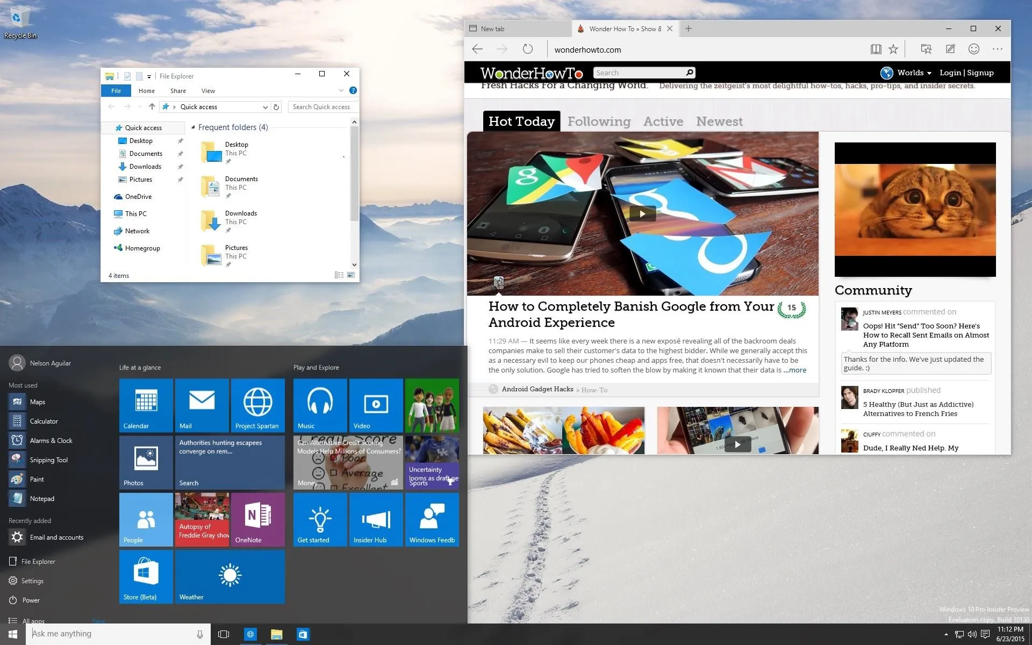Switch to the New tab browser tab
The height and width of the screenshot is (645, 1032).
click(518, 29)
